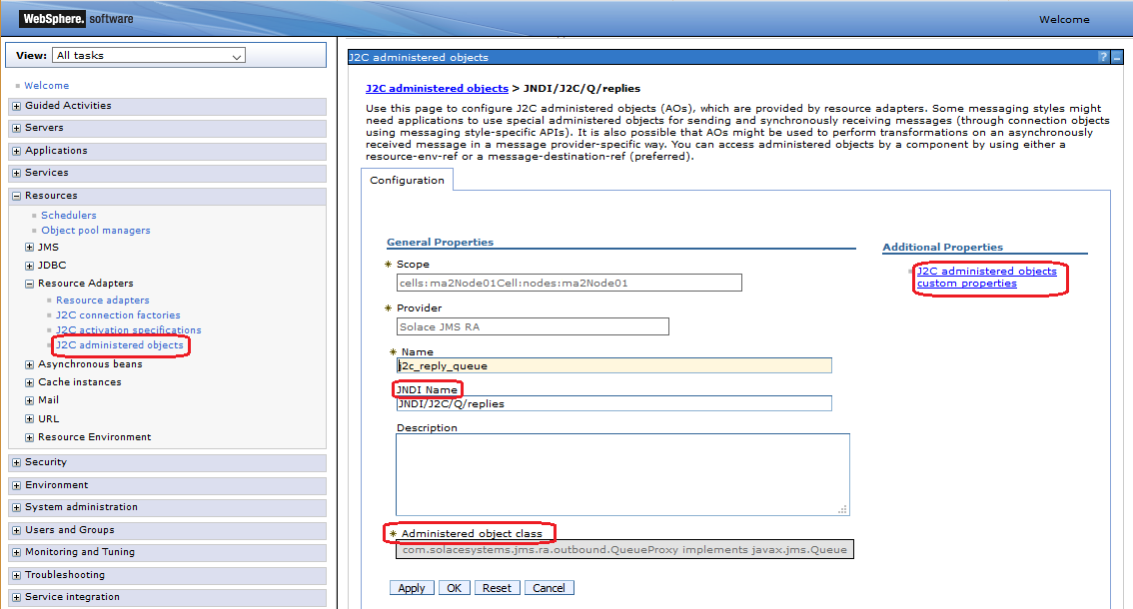1133x609 pixels.
Task: Collapse the J2C administered objects panel
Action: coord(1117,58)
